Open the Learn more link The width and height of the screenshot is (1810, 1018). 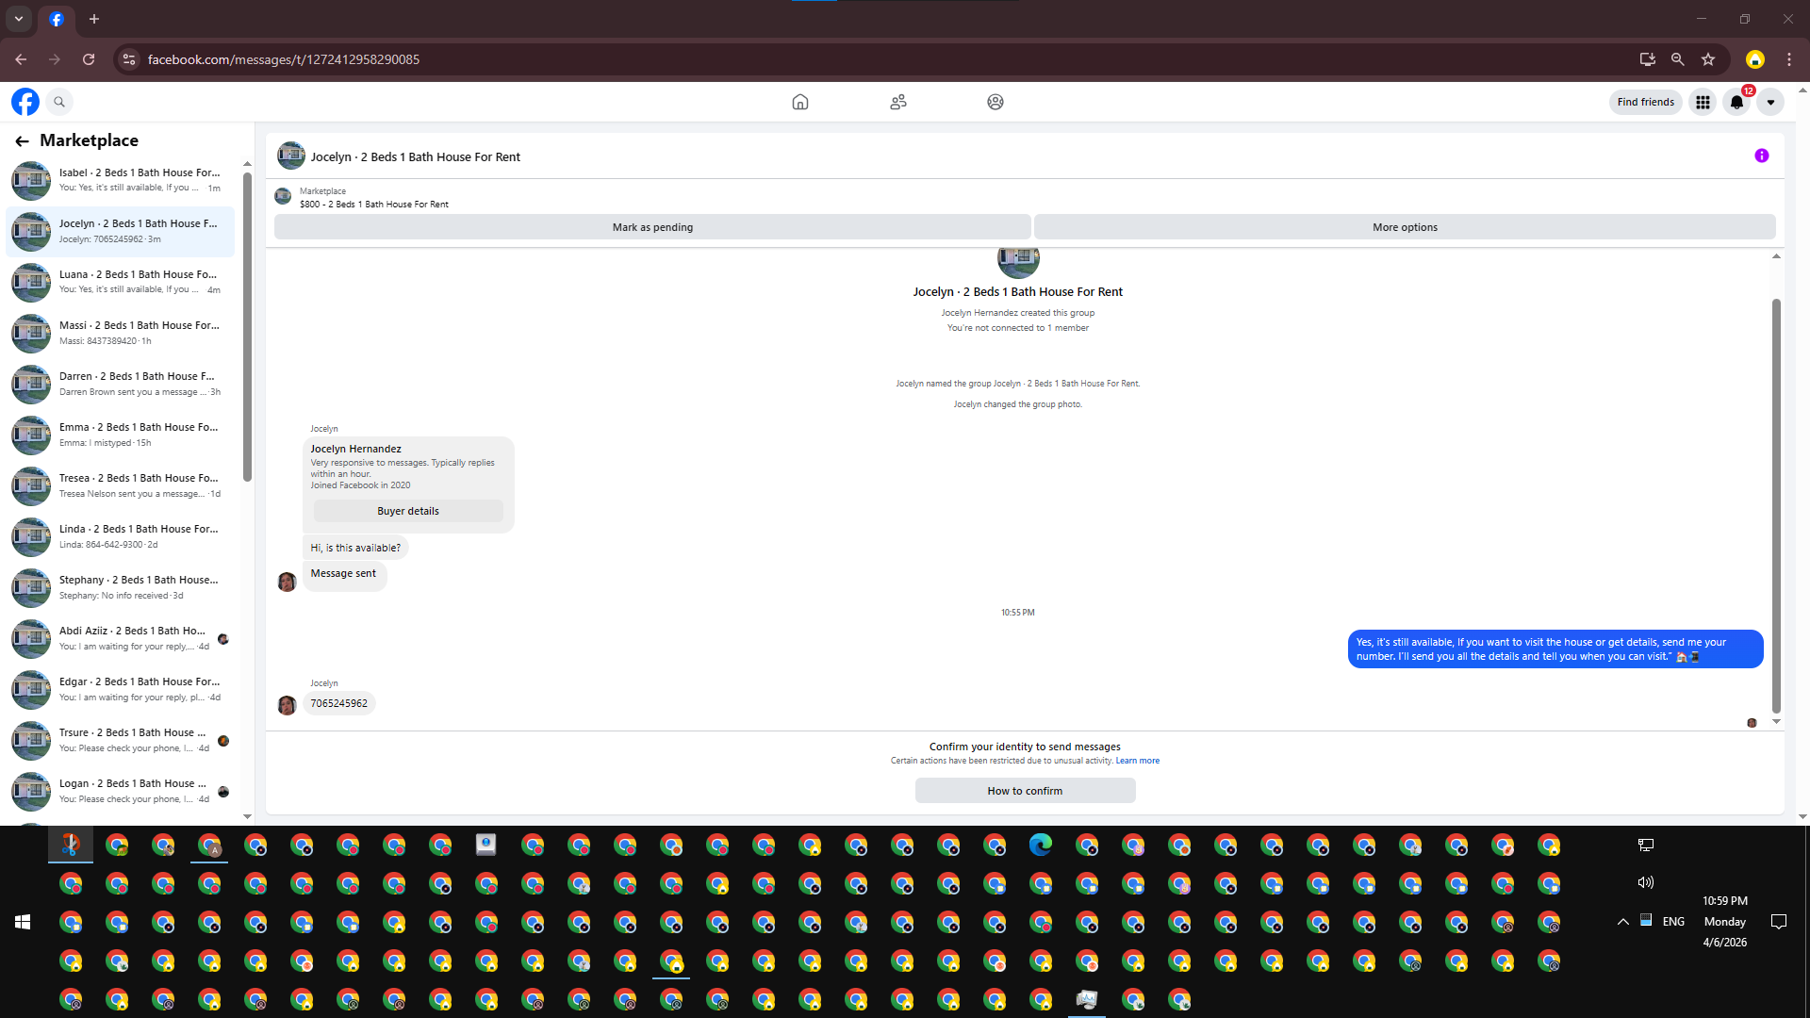pyautogui.click(x=1138, y=761)
